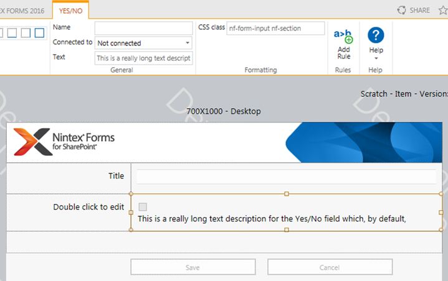Click the 'Scratch - Item - Version' heading
Image resolution: width=448 pixels, height=281 pixels.
coord(404,94)
